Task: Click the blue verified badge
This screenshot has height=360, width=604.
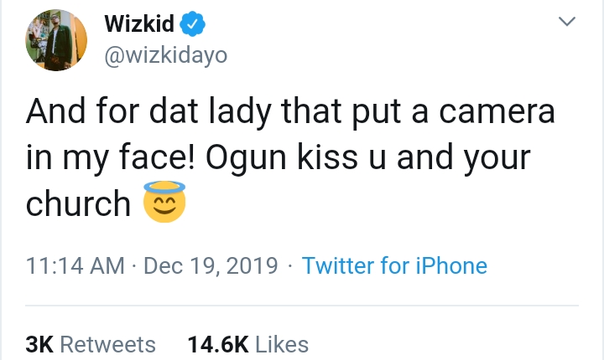Action: tap(195, 25)
